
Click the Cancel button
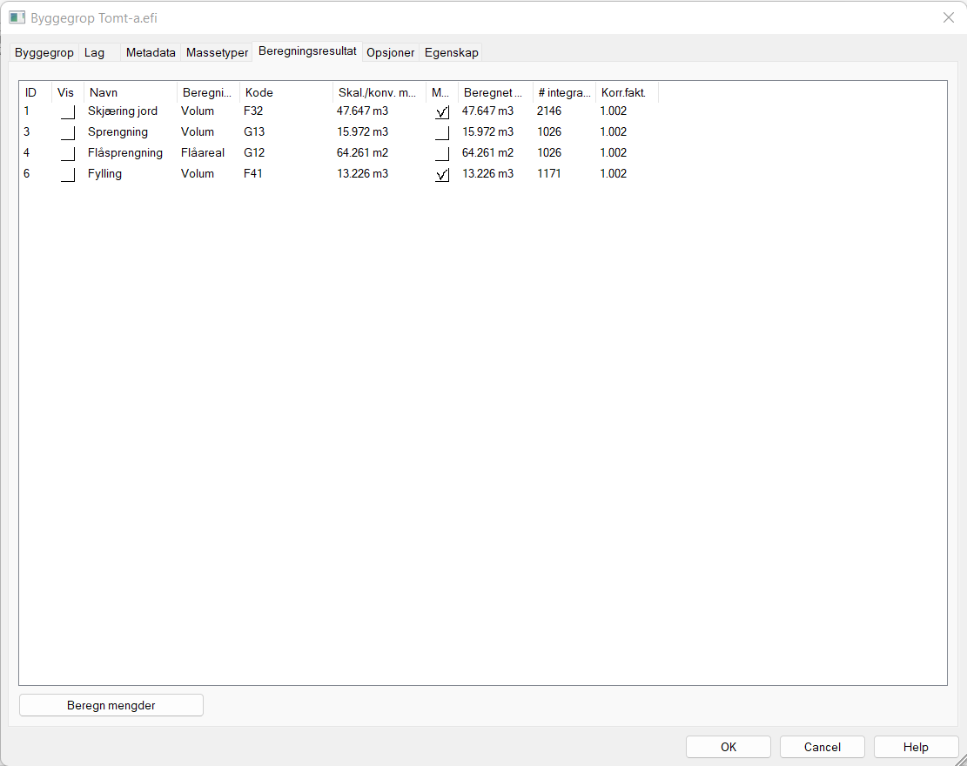(x=823, y=747)
